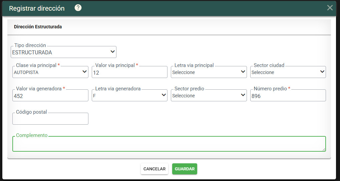Viewport: 340px width, 181px height.
Task: Open the help question mark icon
Action: (x=78, y=8)
